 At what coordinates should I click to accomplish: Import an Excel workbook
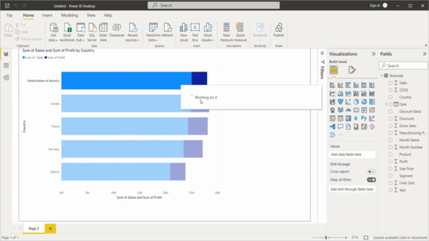click(67, 32)
